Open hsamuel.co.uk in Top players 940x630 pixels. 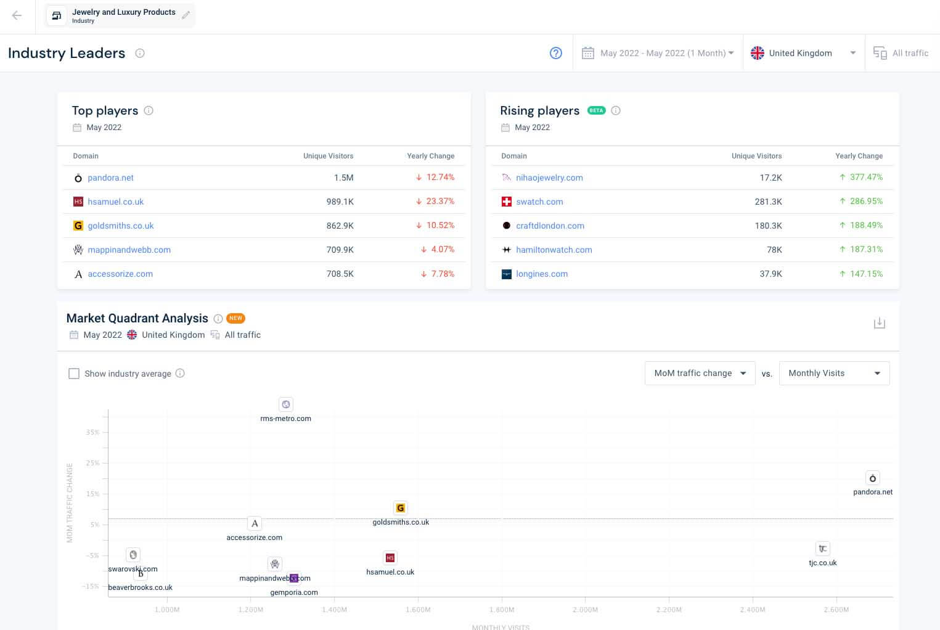[x=115, y=202]
